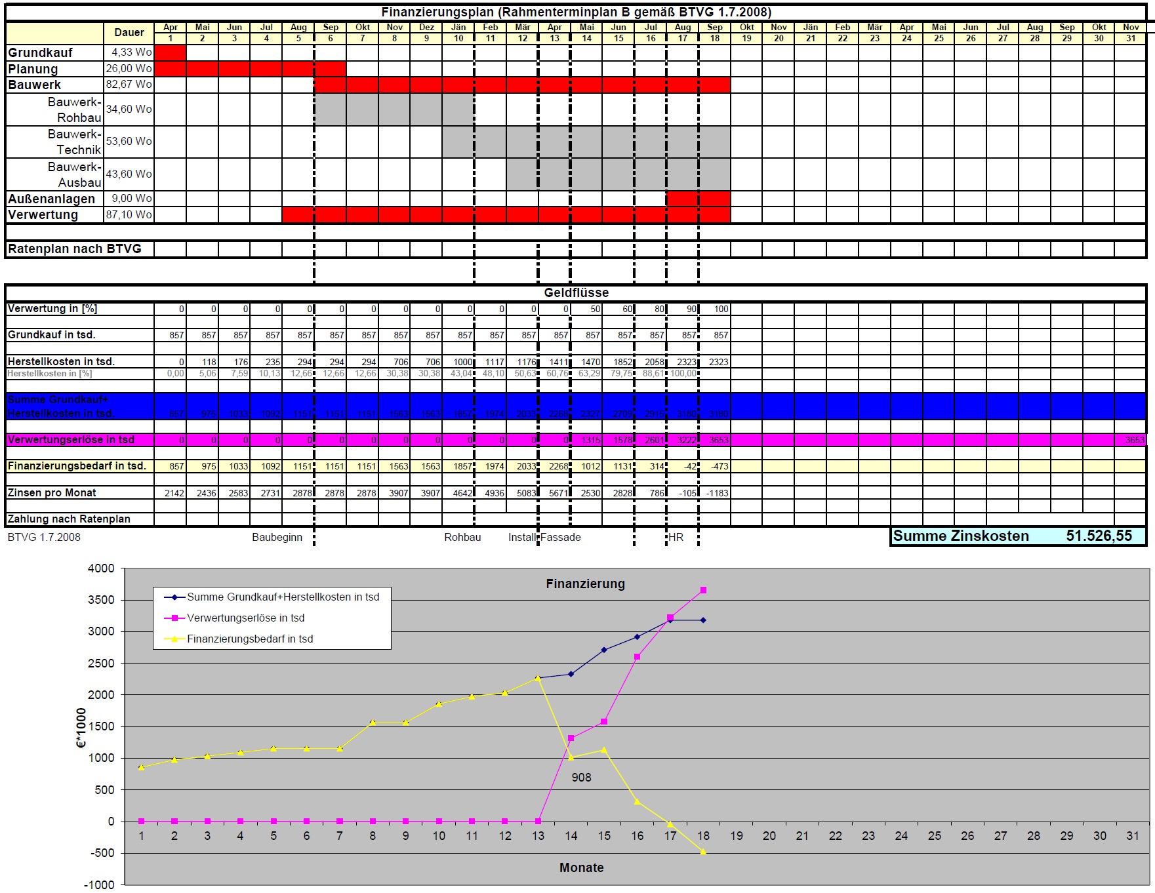Click the Zahlung nach Ratenplan row label
Screen dimensions: 1155x893
(x=69, y=519)
